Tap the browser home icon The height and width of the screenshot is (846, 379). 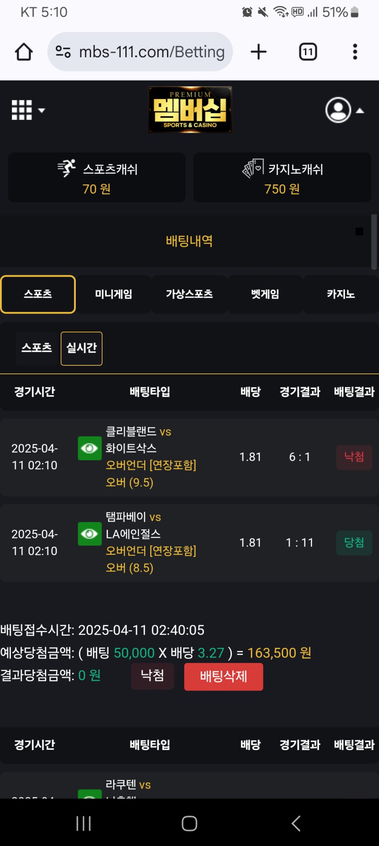click(24, 52)
